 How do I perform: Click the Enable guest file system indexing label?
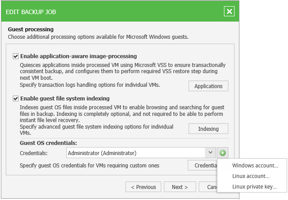click(x=65, y=99)
